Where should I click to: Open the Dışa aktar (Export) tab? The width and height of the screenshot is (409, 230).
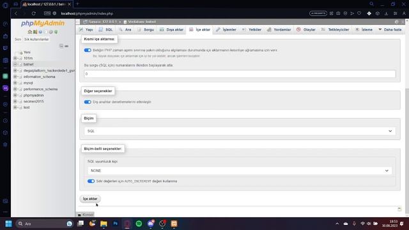pyautogui.click(x=172, y=30)
